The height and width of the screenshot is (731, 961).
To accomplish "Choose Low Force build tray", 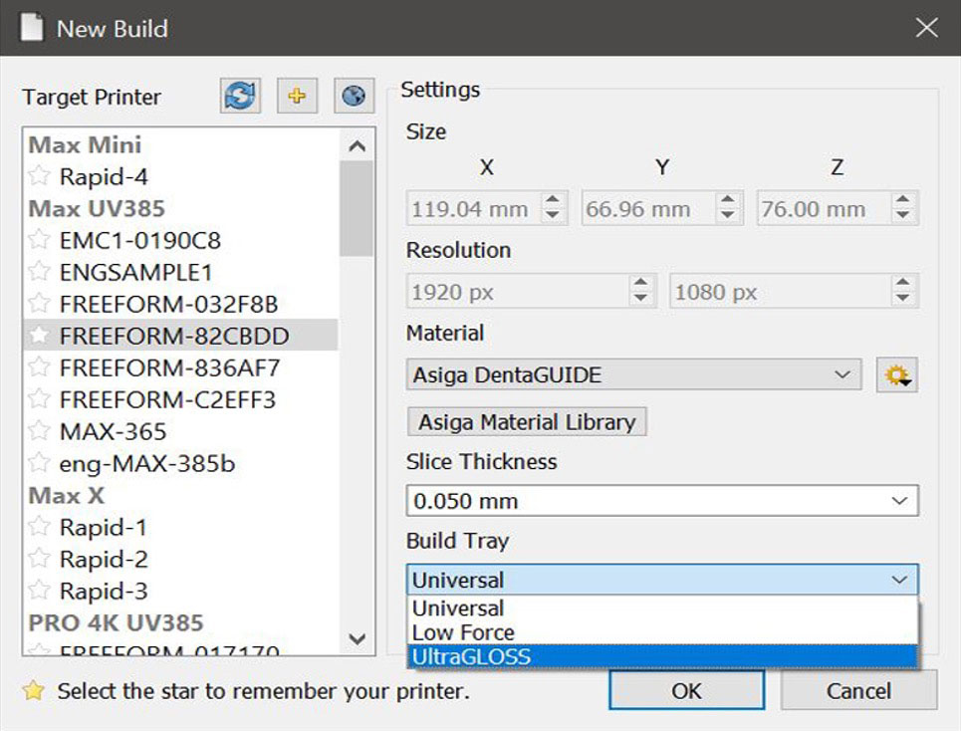I will [x=662, y=632].
